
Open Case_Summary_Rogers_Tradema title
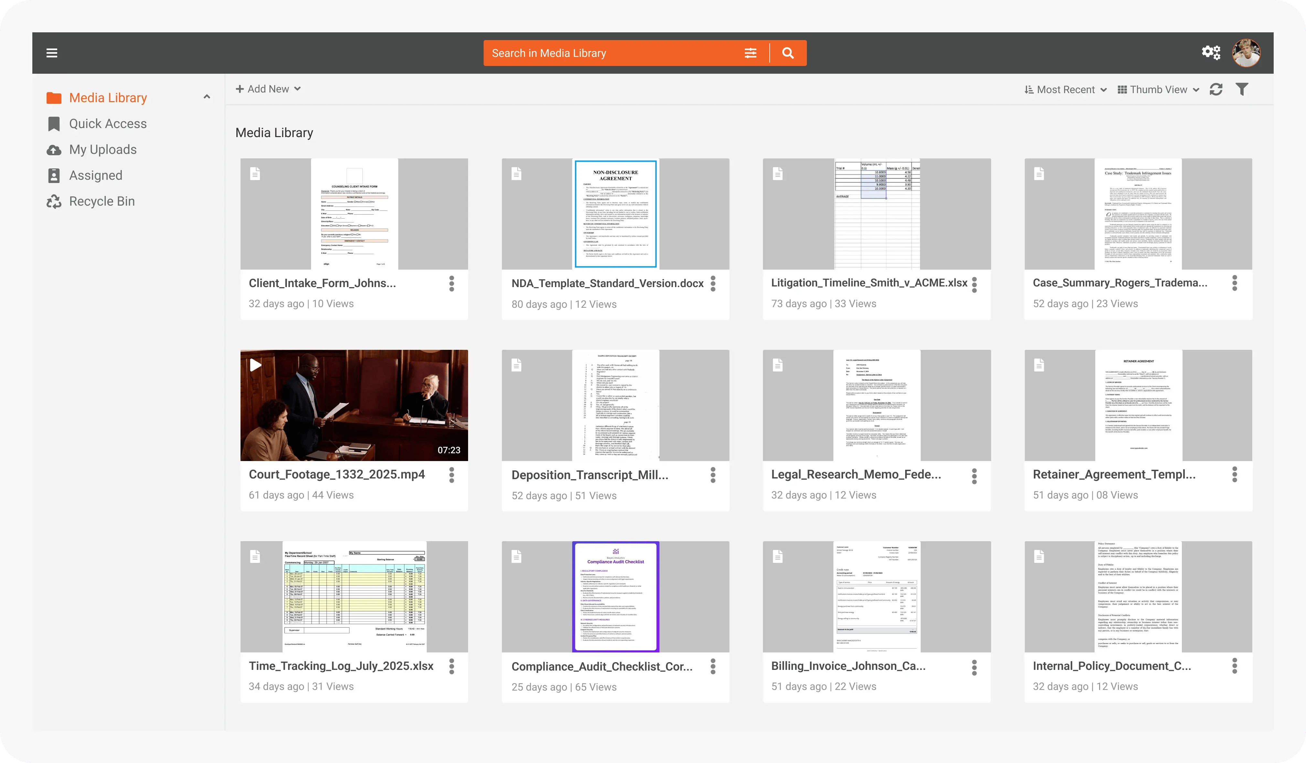pyautogui.click(x=1120, y=283)
